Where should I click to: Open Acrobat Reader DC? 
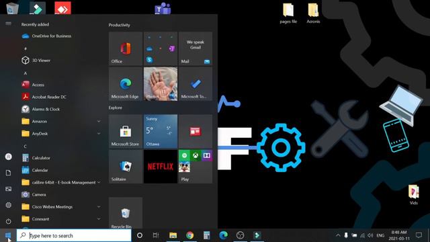coord(61,97)
